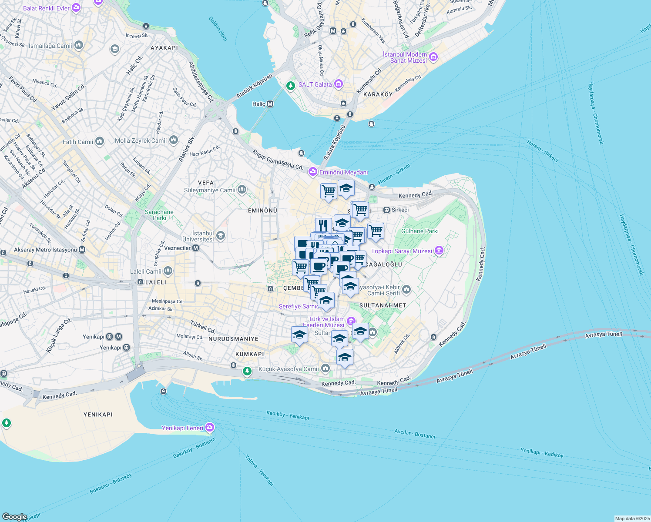The image size is (651, 522).
Task: Open the Laleli Camii landmark icon
Action: [x=168, y=271]
